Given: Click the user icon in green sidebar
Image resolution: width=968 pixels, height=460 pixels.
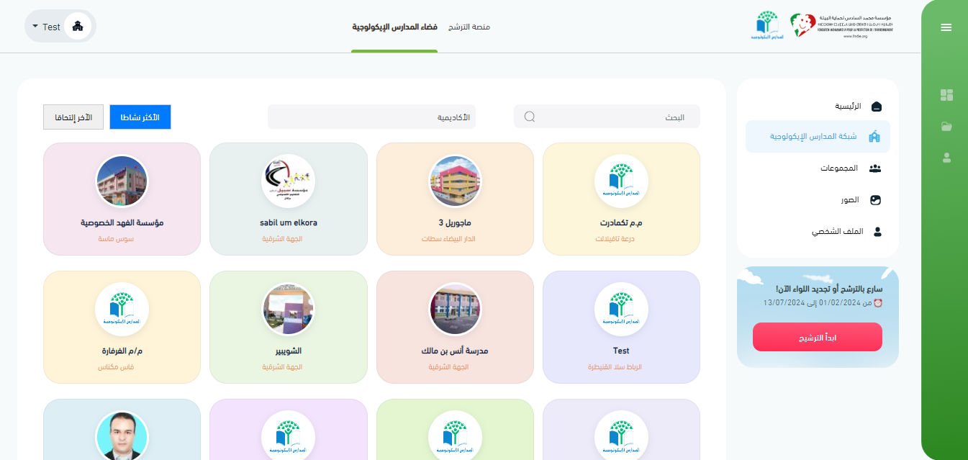Looking at the screenshot, I should [946, 157].
